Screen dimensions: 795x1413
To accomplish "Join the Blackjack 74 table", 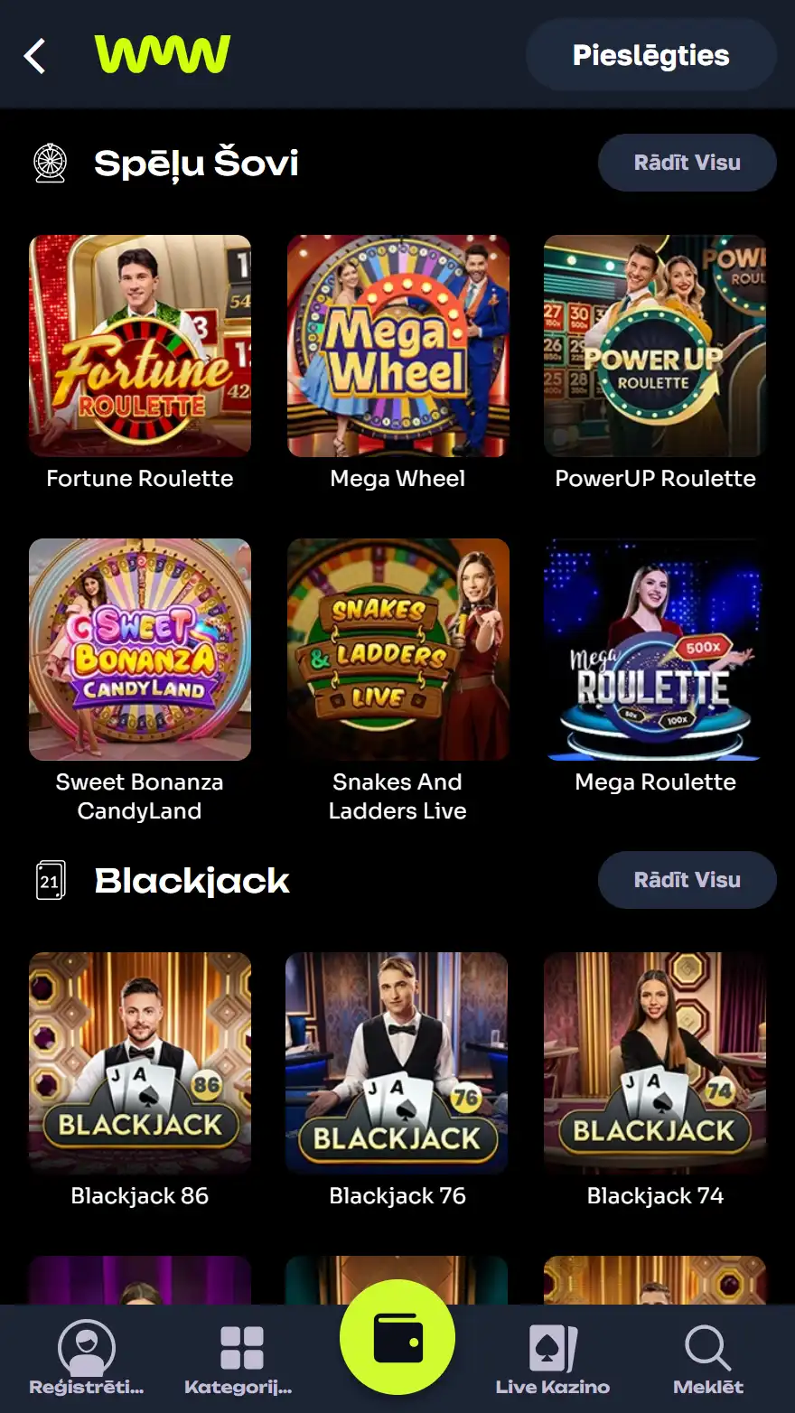I will (654, 1064).
